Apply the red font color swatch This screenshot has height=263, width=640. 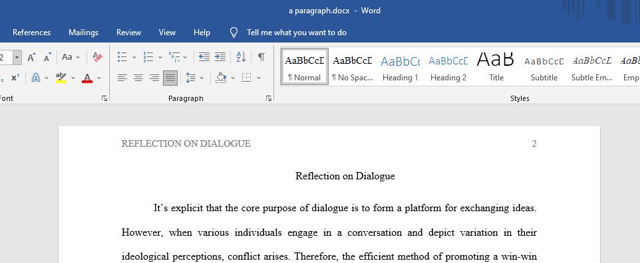pyautogui.click(x=87, y=78)
